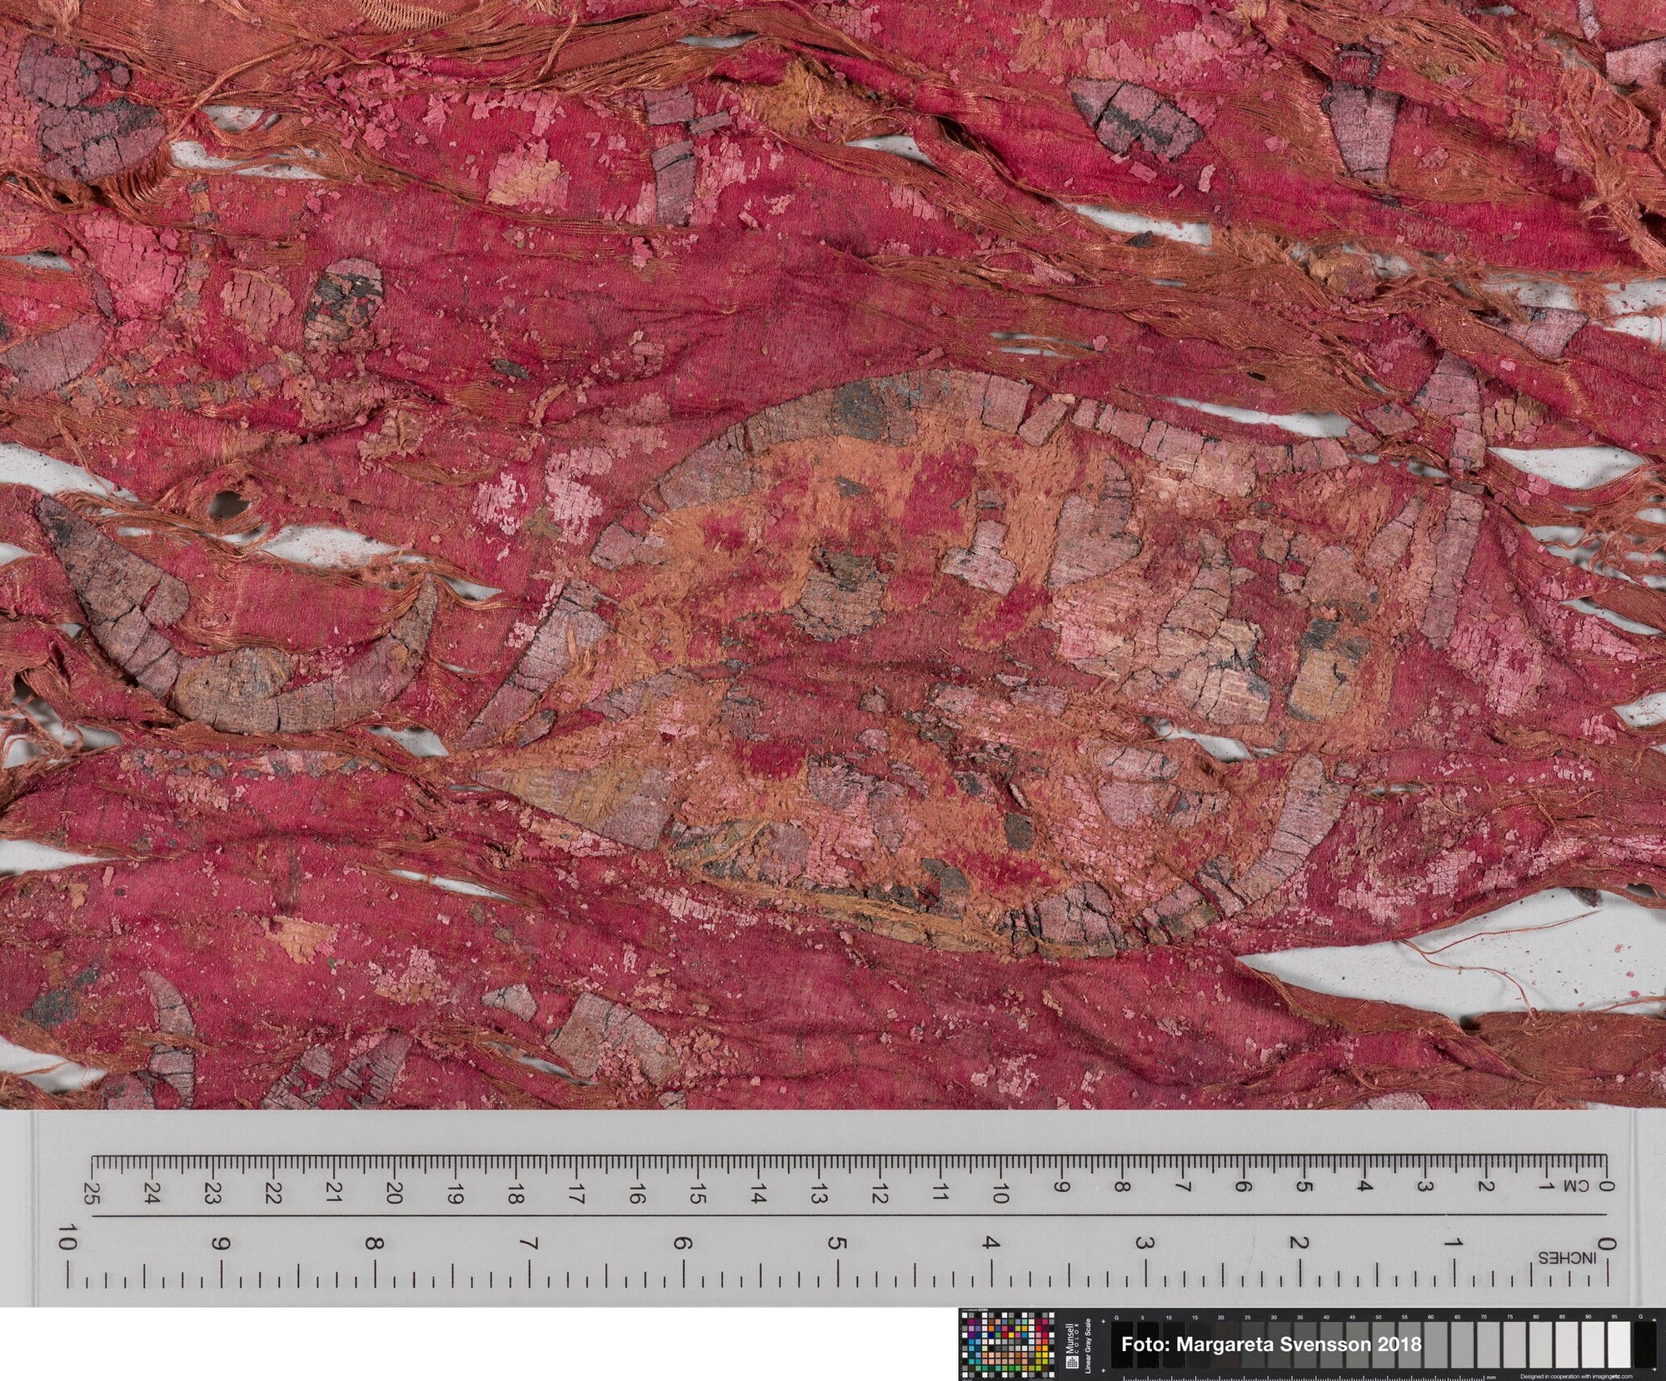1666x1381 pixels.
Task: Click the 20 cm mark on ruler
Action: pyautogui.click(x=395, y=1194)
